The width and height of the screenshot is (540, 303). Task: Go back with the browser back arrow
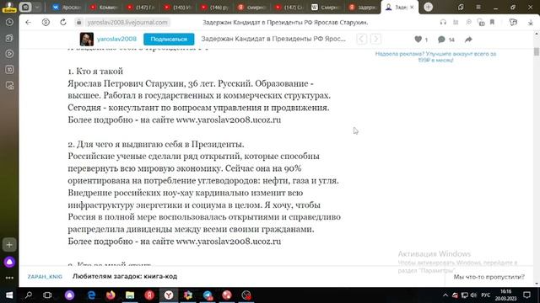28,23
